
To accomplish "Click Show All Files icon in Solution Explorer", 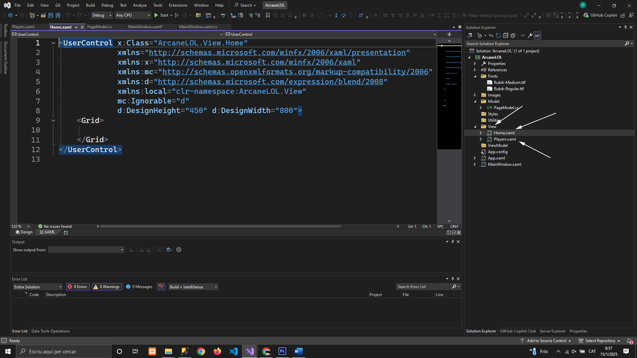I will tap(513, 35).
